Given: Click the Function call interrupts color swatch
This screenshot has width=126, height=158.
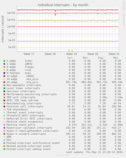Looking at the screenshot, I should 4,107.
